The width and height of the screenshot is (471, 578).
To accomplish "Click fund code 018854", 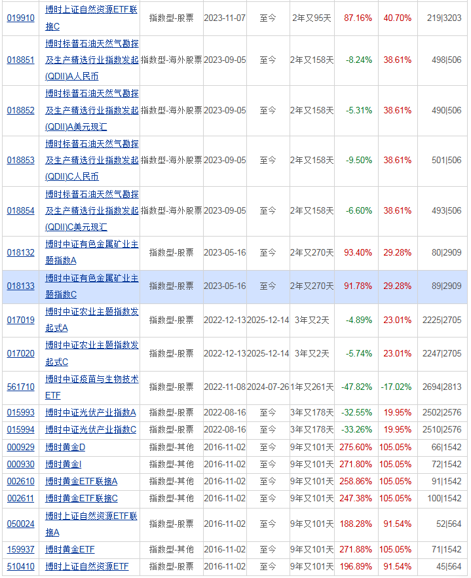I will 21,211.
